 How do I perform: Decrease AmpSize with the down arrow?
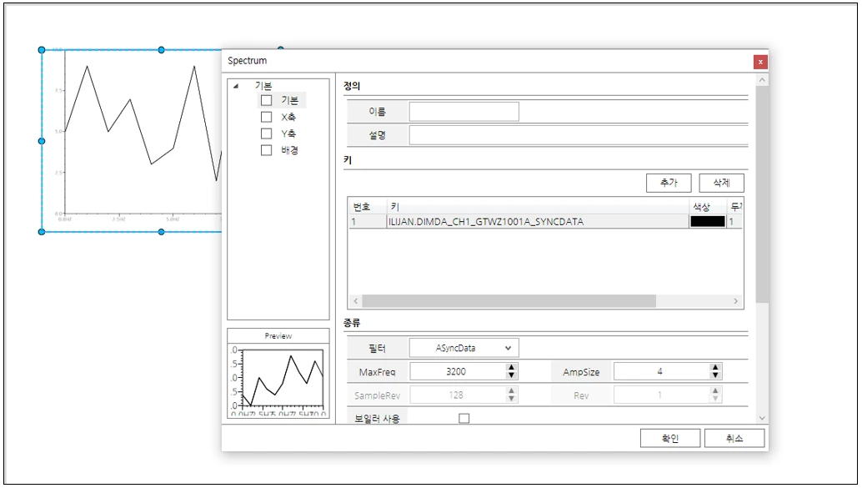[x=714, y=375]
